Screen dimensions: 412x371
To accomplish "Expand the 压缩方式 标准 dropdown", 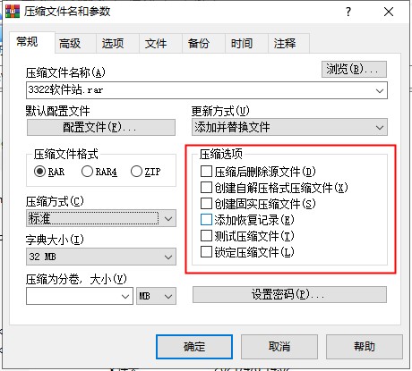I will point(101,218).
